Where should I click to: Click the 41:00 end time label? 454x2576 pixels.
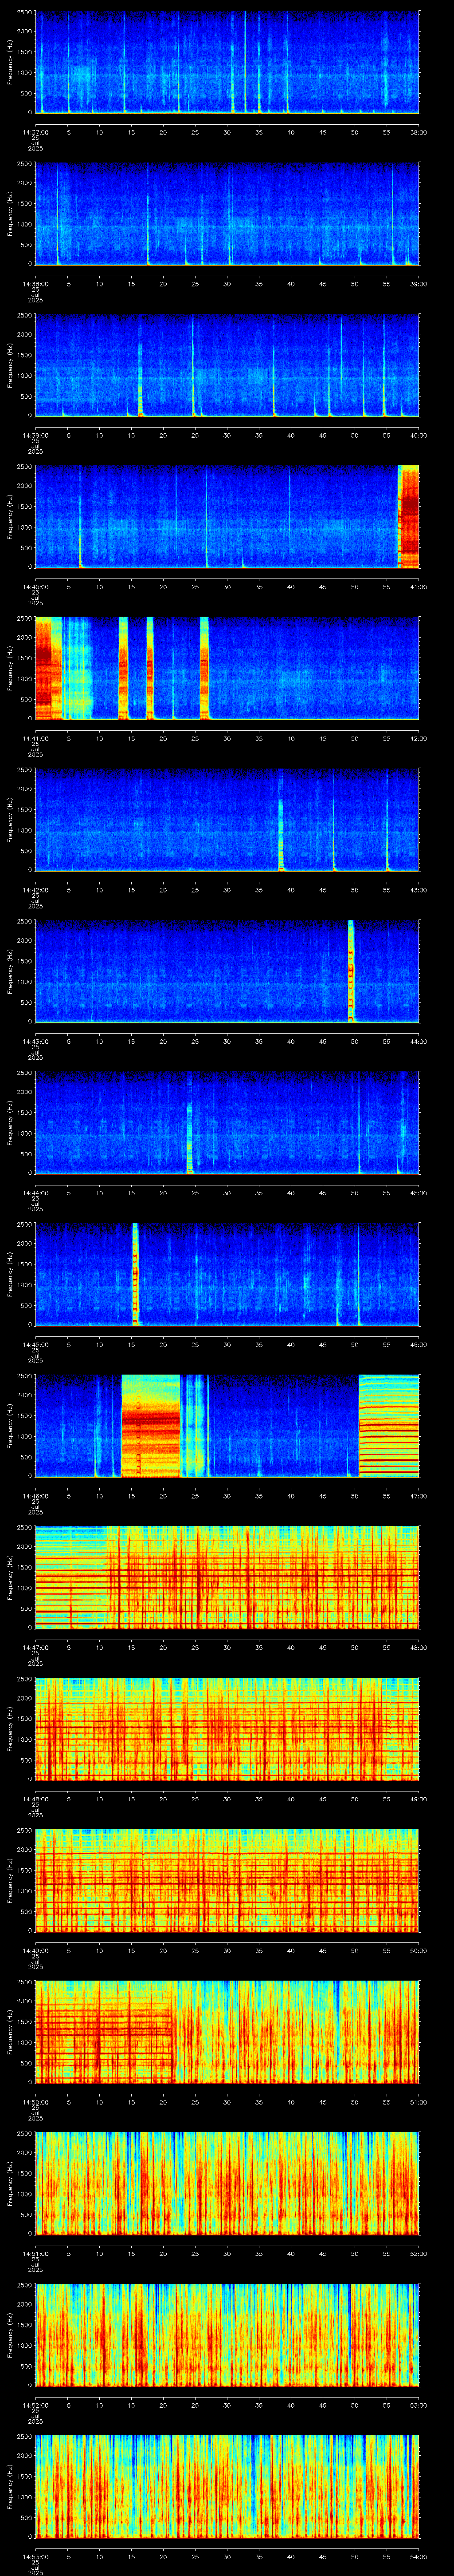pyautogui.click(x=418, y=586)
